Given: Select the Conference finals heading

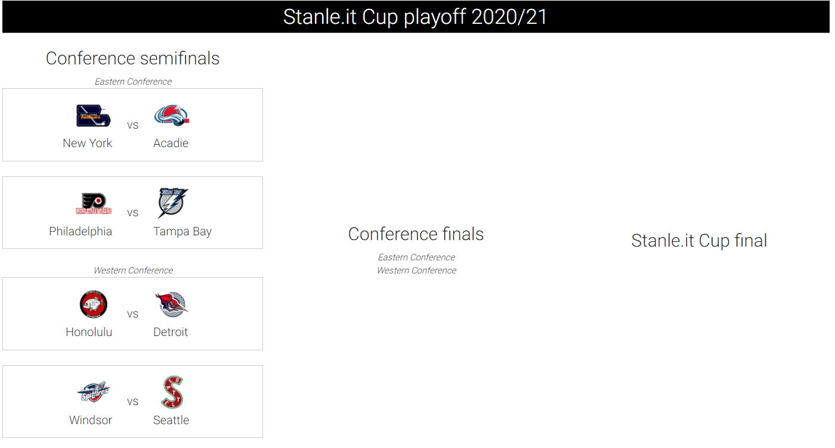Looking at the screenshot, I should click(416, 234).
